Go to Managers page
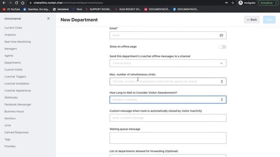 tap(10, 48)
